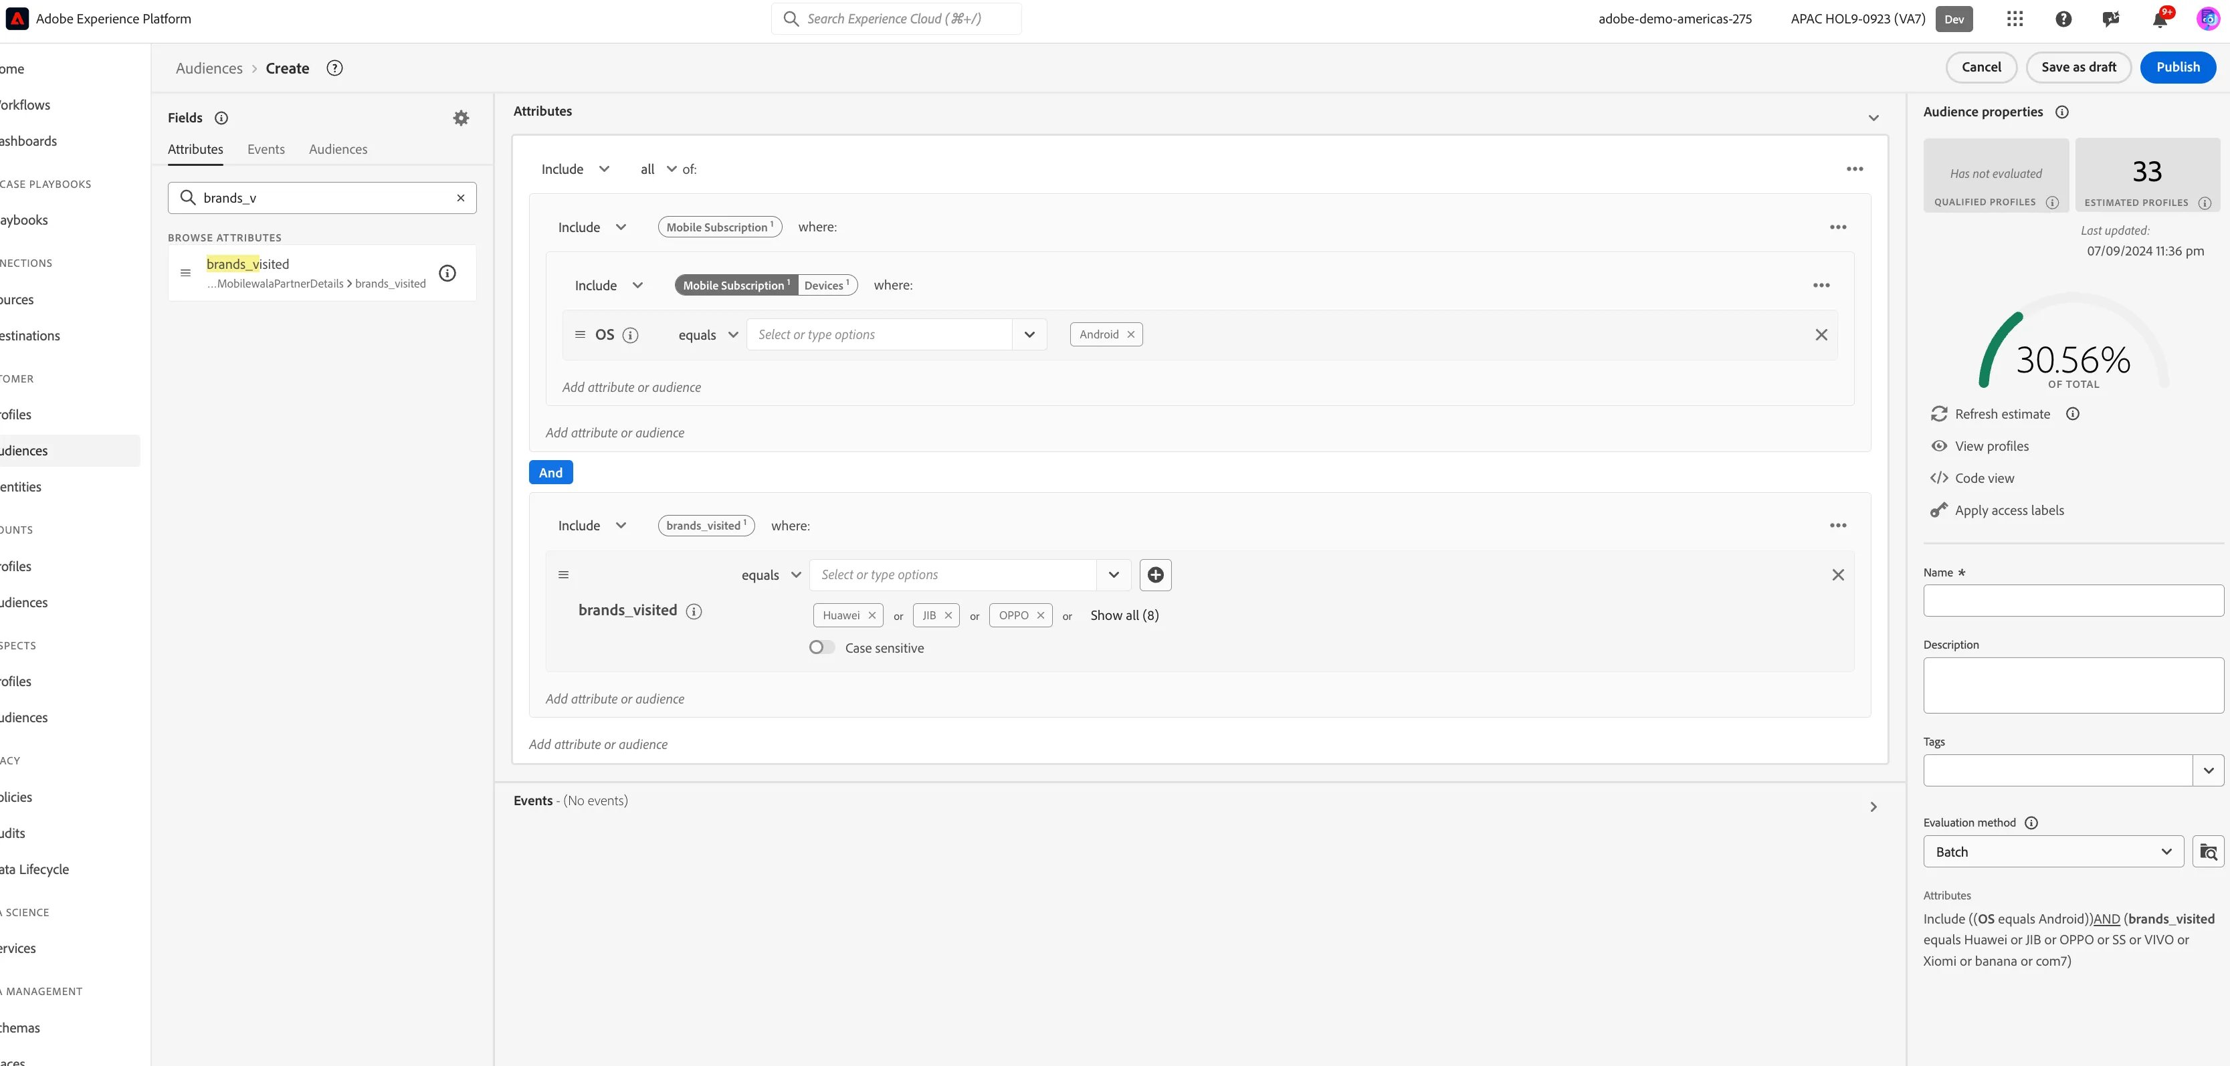2230x1066 pixels.
Task: Toggle the Case sensitive switch
Action: pyautogui.click(x=821, y=647)
